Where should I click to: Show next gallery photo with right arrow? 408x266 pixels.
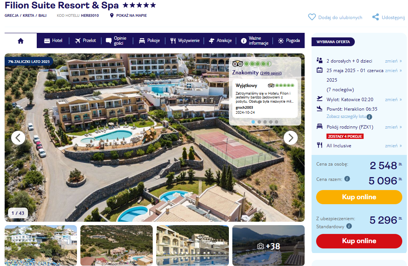pyautogui.click(x=290, y=138)
